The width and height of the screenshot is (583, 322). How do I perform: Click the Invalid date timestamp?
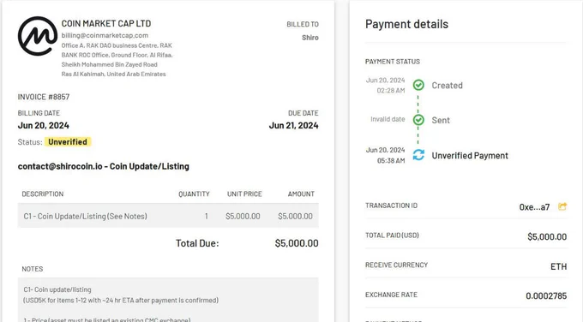[388, 119]
